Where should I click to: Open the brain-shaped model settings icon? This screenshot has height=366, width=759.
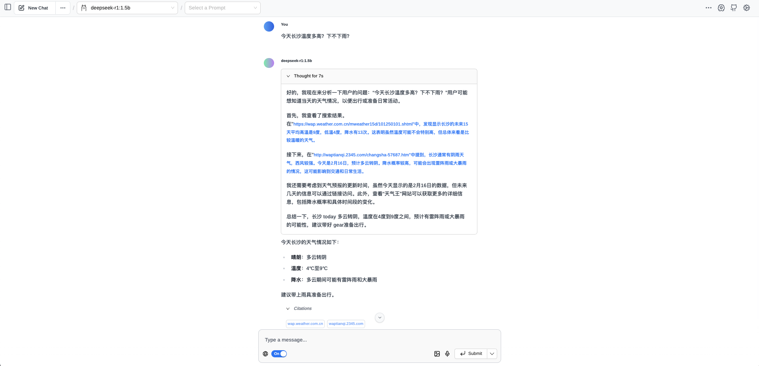pyautogui.click(x=721, y=8)
